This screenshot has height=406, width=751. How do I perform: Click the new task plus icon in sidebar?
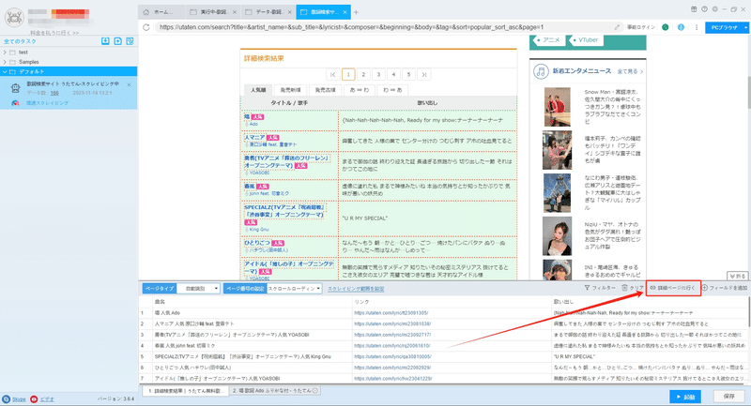coord(118,41)
